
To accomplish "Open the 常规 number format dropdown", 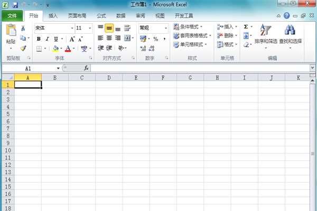I will point(165,28).
